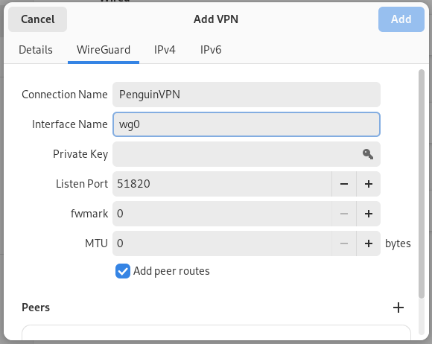Focus the Connection Name field
Screen dimensions: 432x344
(247, 95)
